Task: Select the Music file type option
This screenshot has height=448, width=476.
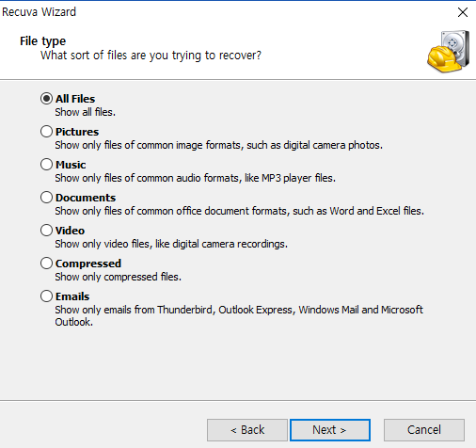Action: tap(46, 165)
